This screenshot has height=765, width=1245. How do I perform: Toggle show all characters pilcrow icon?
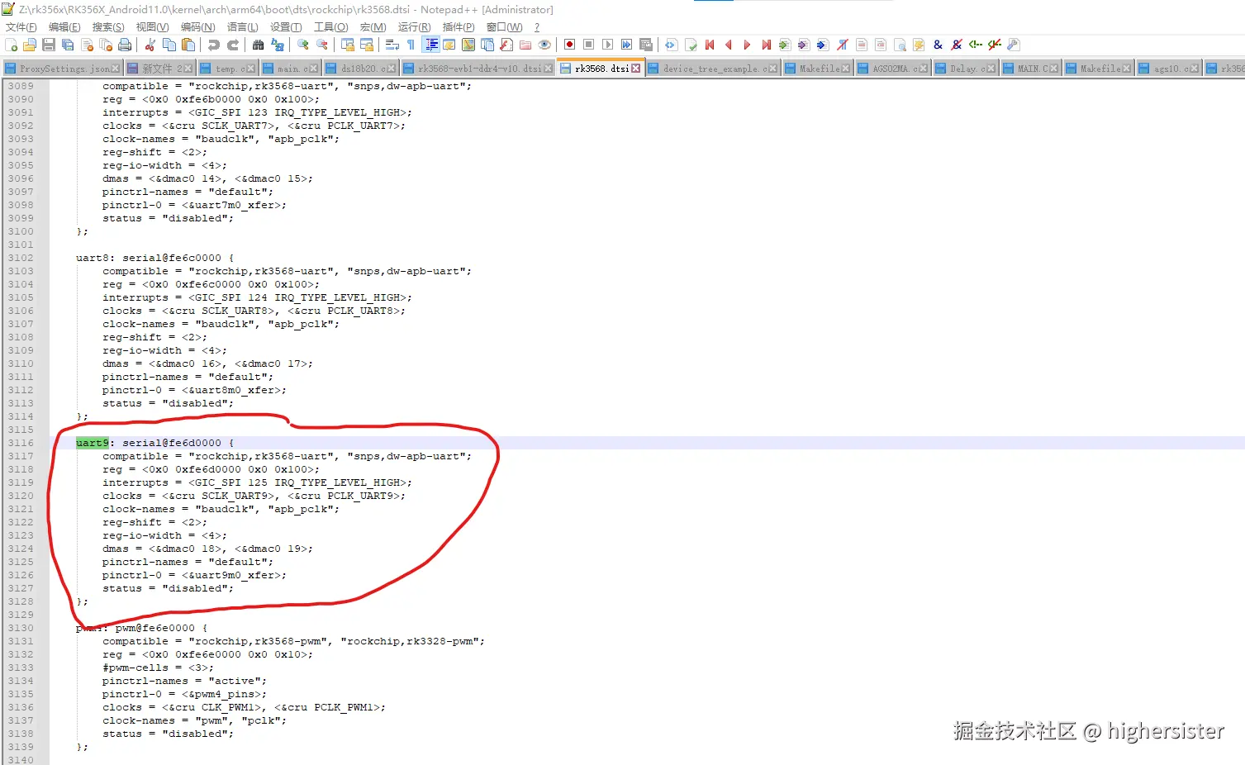coord(411,45)
